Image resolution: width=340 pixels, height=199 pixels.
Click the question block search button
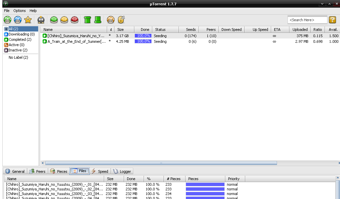[332, 20]
